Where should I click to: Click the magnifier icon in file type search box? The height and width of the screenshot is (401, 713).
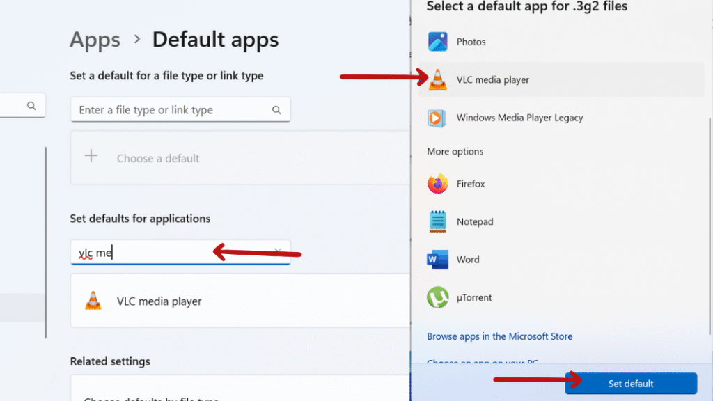pyautogui.click(x=276, y=110)
